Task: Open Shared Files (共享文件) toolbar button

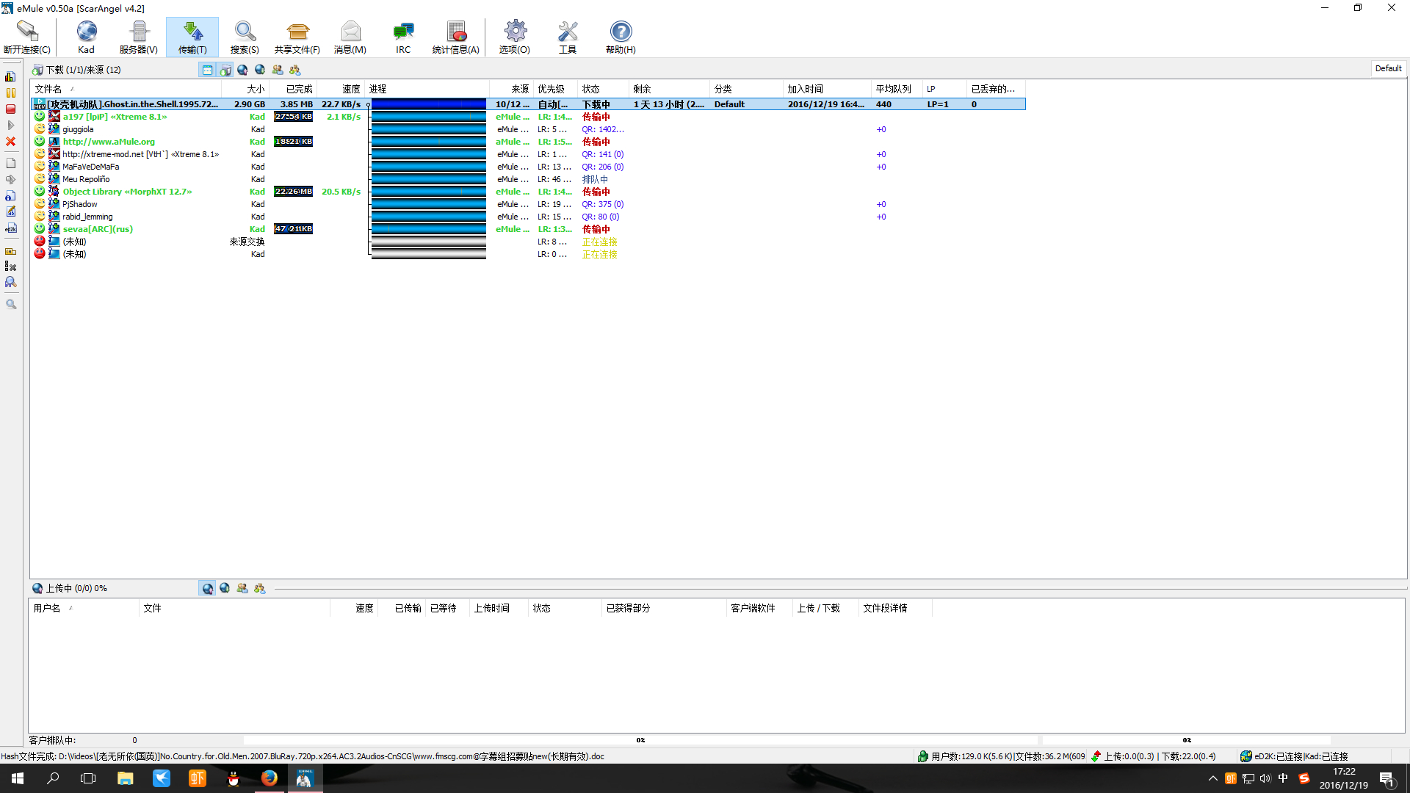Action: pos(297,37)
